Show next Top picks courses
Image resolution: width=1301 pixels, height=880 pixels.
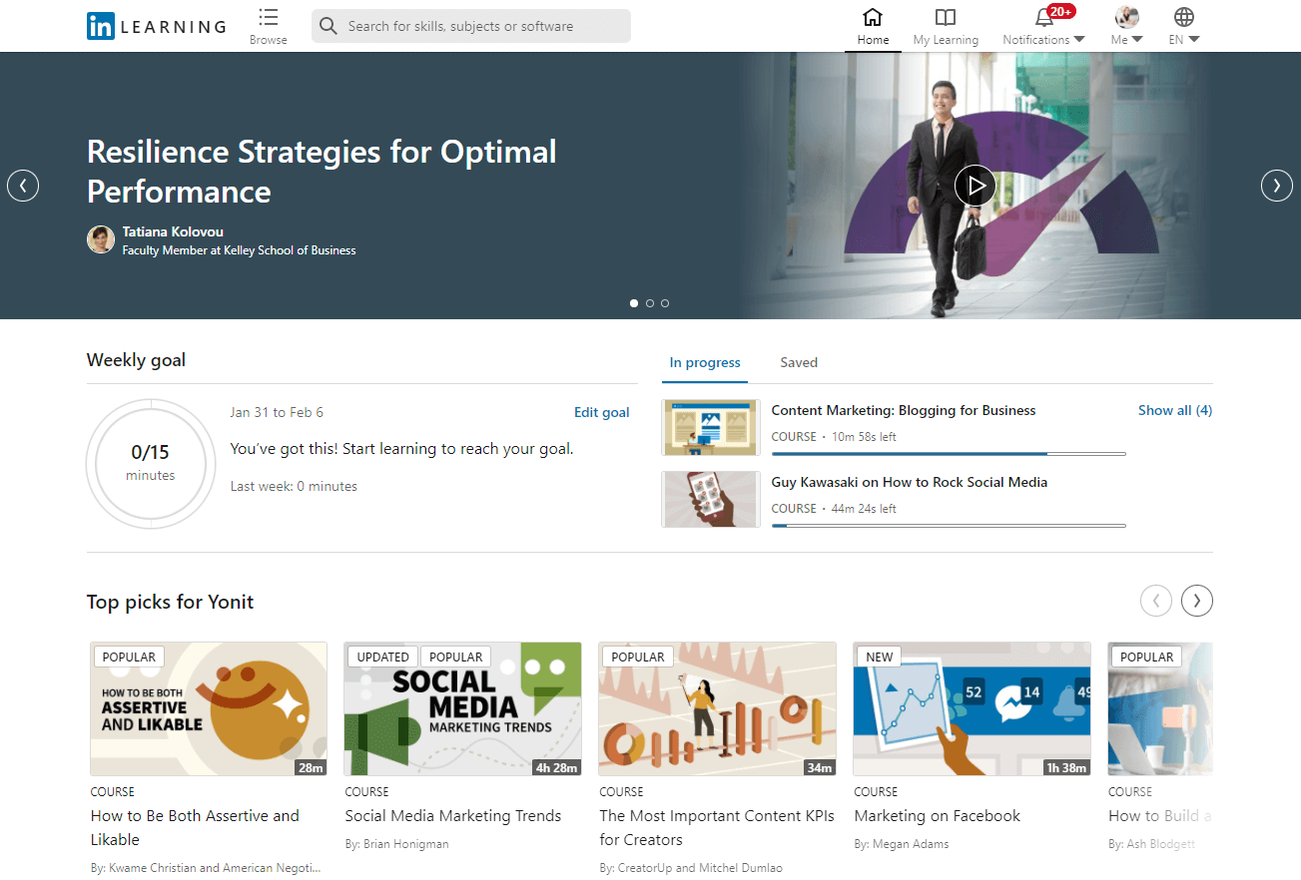pos(1197,601)
